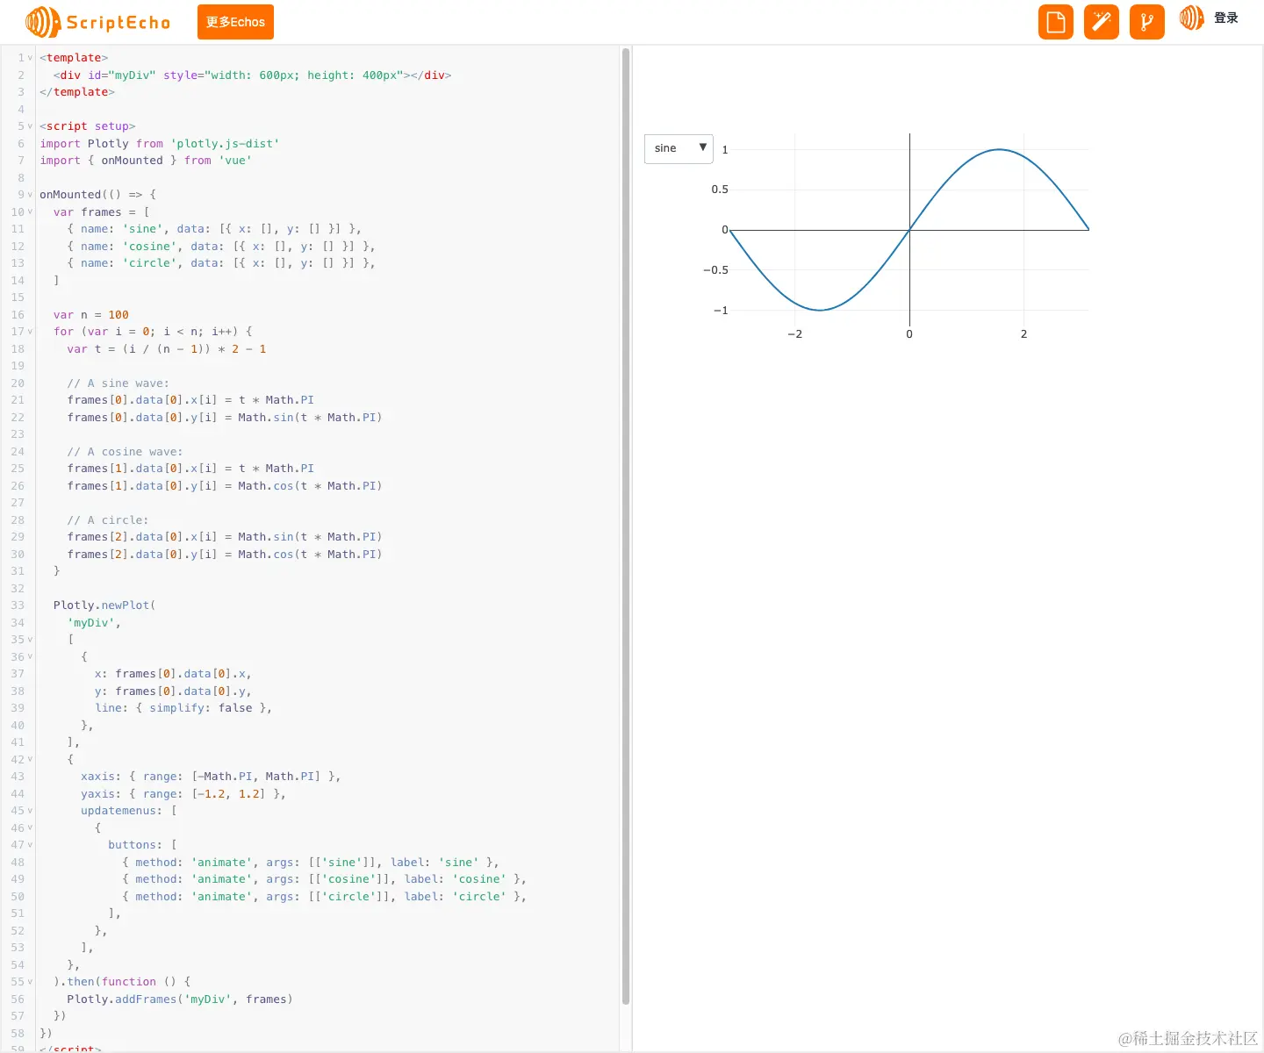Click the div id="myDiv" template line
The image size is (1264, 1053).
tap(252, 75)
